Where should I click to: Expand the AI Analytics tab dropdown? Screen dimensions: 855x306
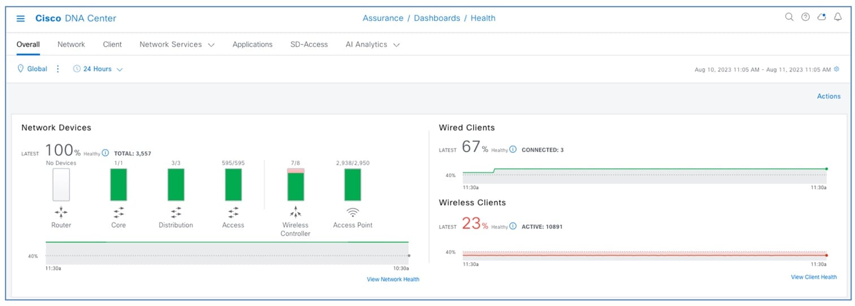click(x=396, y=45)
